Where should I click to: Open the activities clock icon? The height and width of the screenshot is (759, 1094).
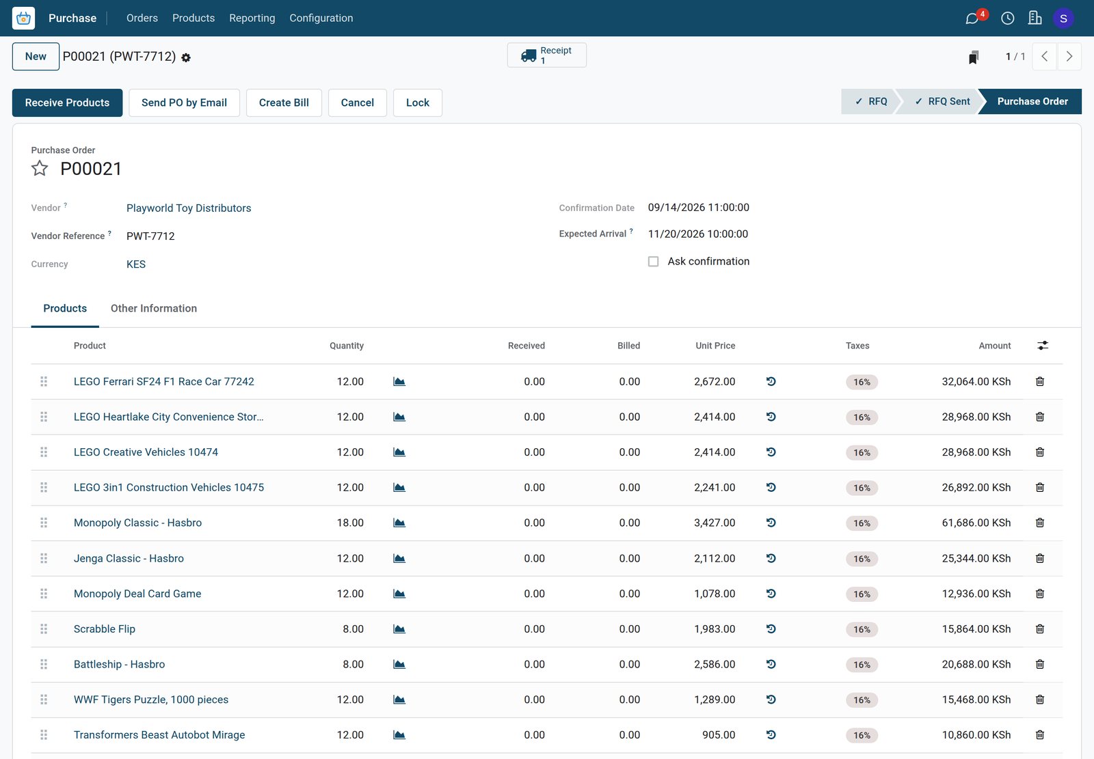point(1007,18)
